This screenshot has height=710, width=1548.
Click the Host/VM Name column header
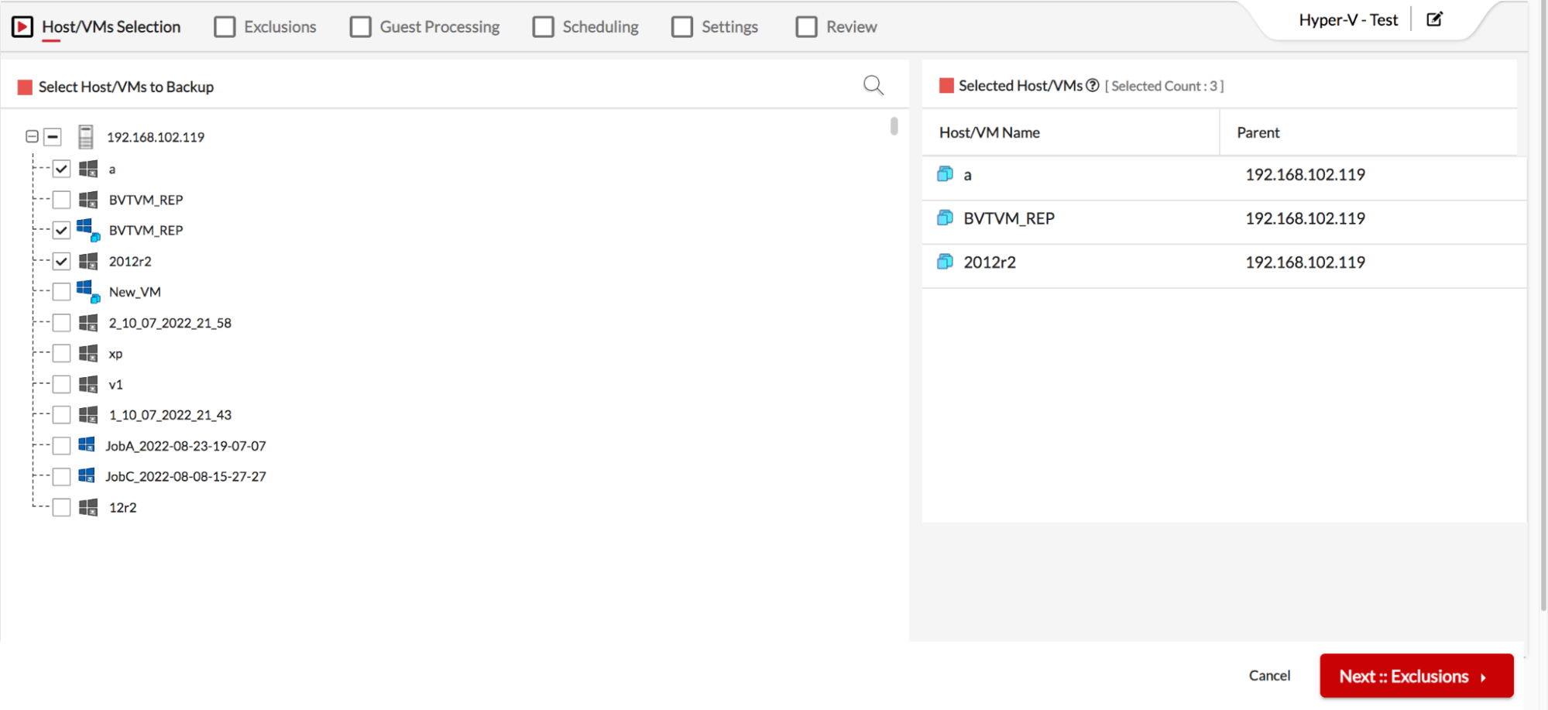pyautogui.click(x=989, y=132)
